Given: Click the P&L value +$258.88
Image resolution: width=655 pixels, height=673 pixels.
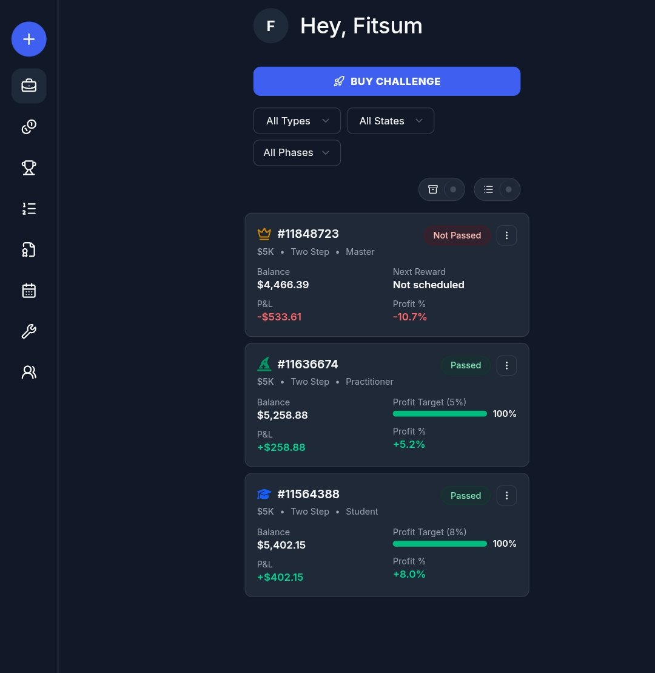Looking at the screenshot, I should (281, 447).
